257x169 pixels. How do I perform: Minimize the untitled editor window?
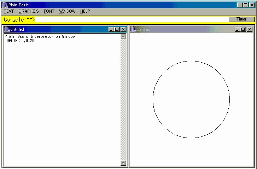click(x=111, y=29)
